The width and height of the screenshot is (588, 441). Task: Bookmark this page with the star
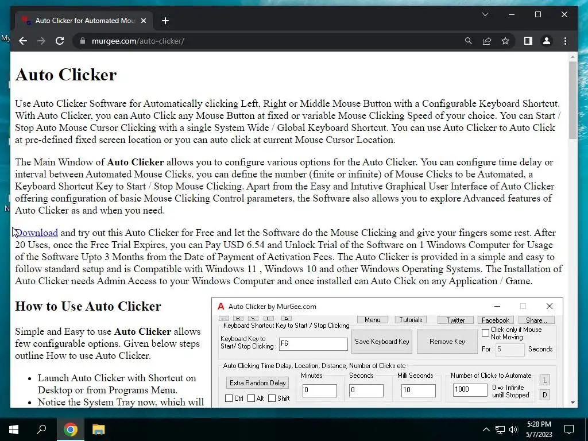[x=505, y=41]
